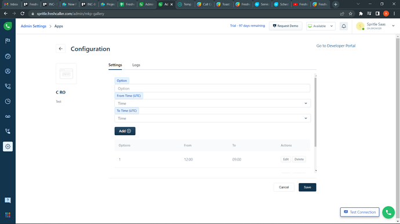Open the Available status dropdown

tap(321, 26)
